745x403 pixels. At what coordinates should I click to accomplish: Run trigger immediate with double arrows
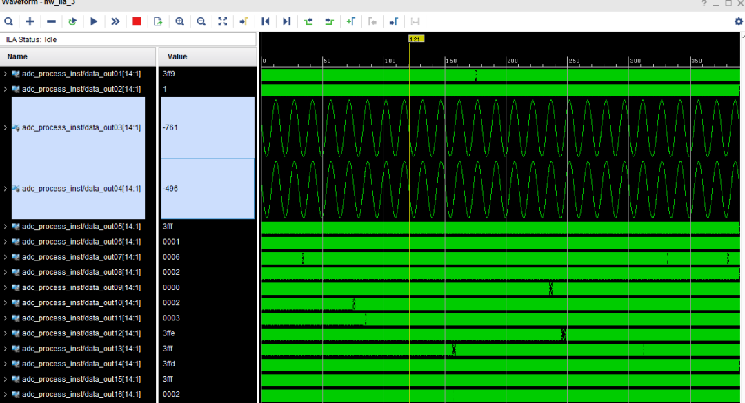115,21
